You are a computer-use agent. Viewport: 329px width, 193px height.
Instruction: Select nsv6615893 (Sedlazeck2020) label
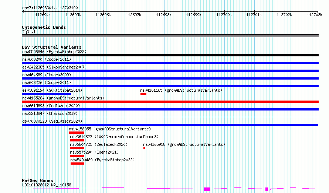pyautogui.click(x=51, y=106)
